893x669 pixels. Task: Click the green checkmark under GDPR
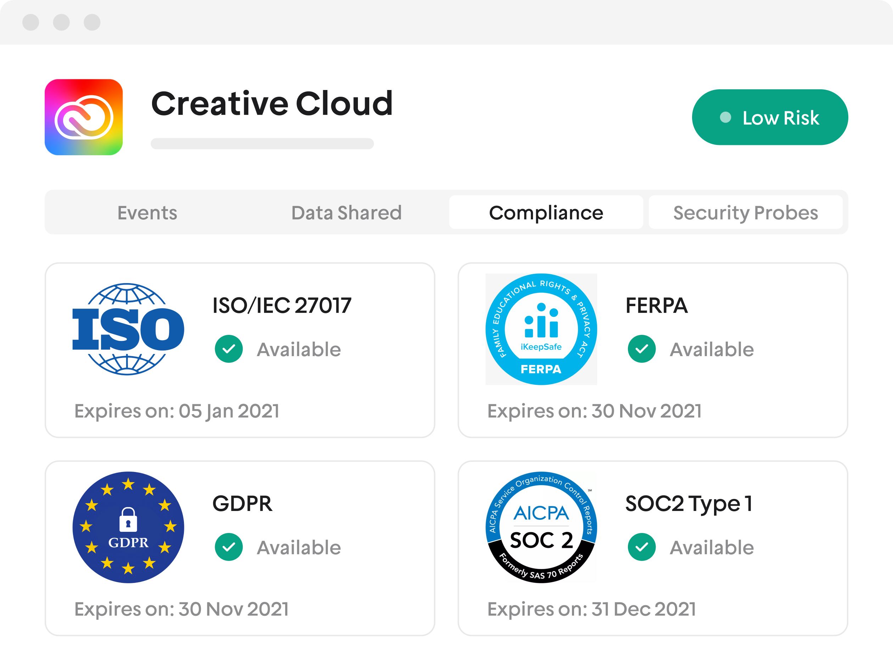pos(229,547)
